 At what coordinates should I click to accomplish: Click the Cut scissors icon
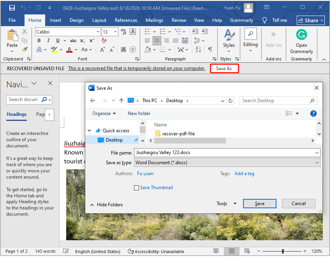click(25, 32)
